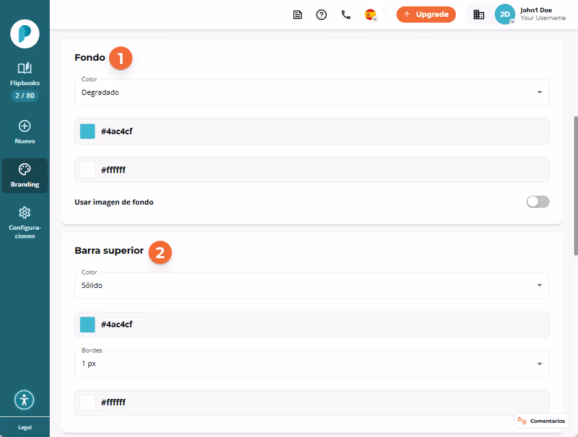This screenshot has width=578, height=437.
Task: Click the page vertical scrollbar
Action: (576, 186)
